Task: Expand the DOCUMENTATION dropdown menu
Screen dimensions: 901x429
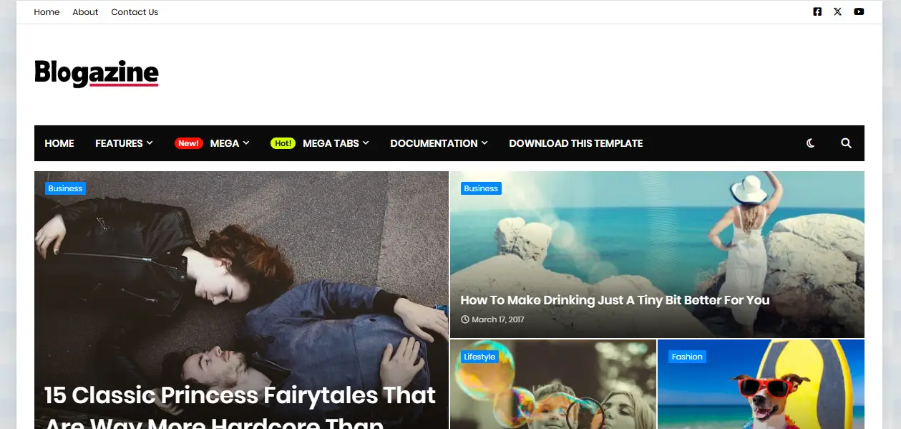Action: (439, 143)
